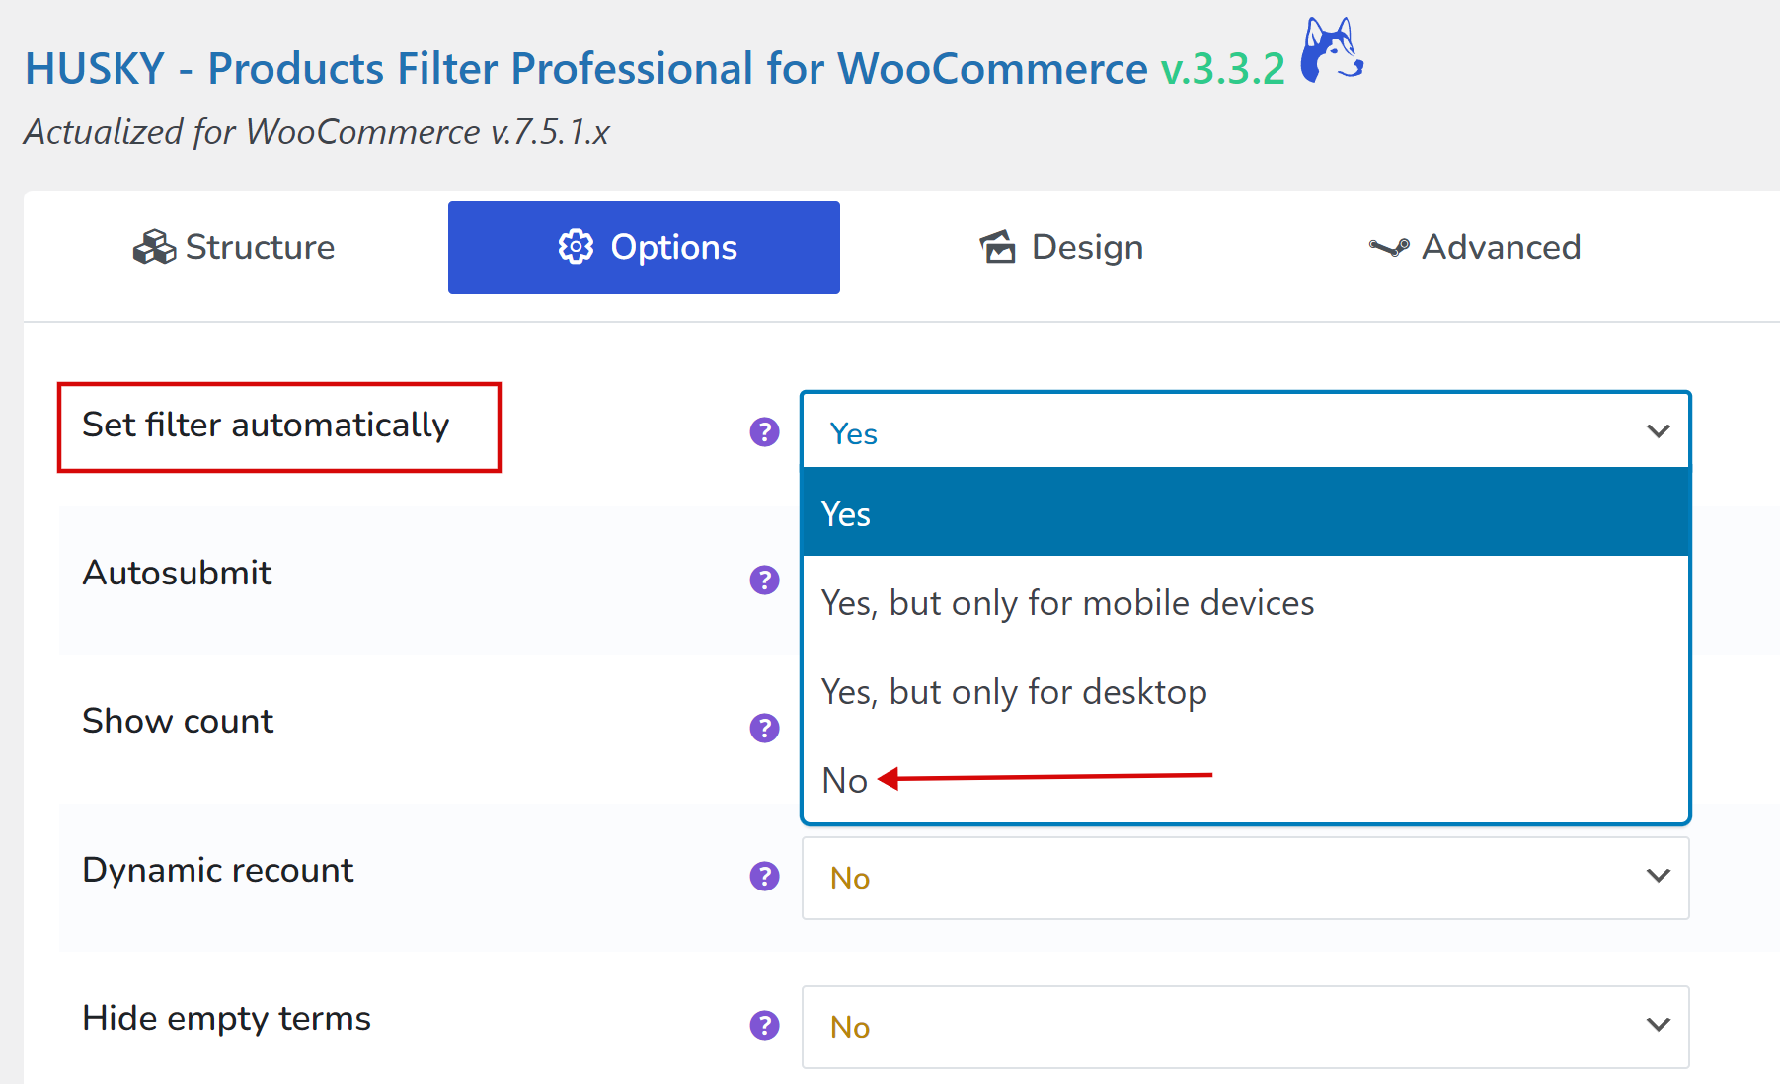
Task: Click the Options gear icon
Action: point(576,247)
